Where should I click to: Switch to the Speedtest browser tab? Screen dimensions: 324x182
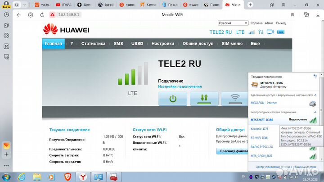(106, 5)
